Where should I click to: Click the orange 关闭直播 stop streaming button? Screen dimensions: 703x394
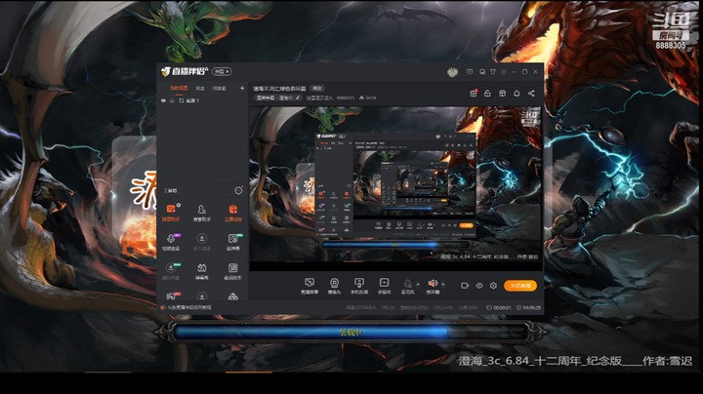pyautogui.click(x=520, y=285)
